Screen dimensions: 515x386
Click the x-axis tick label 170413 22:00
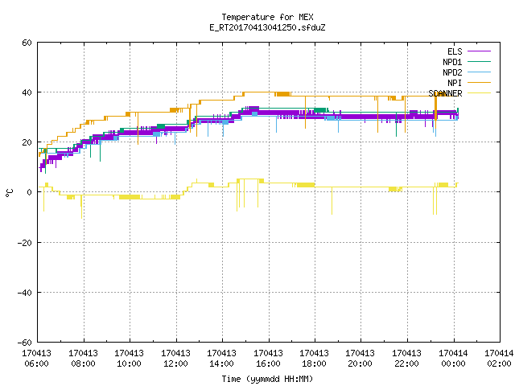pyautogui.click(x=407, y=359)
